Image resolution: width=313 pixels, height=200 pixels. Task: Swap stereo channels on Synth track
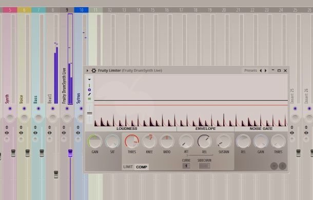coord(7,132)
